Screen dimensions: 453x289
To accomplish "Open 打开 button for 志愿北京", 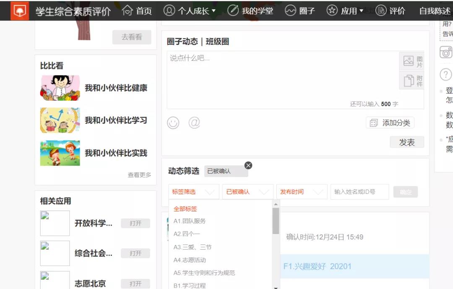I will coord(135,284).
